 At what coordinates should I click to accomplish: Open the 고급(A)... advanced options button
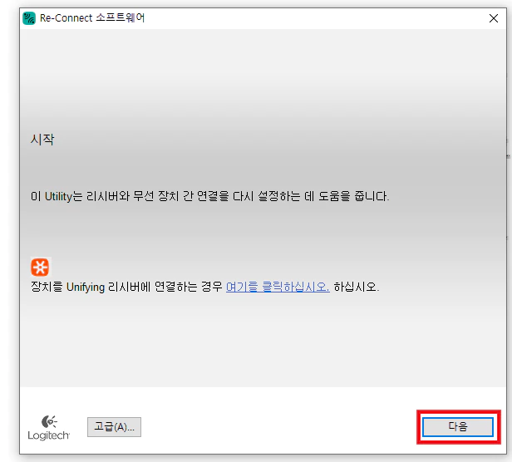115,427
